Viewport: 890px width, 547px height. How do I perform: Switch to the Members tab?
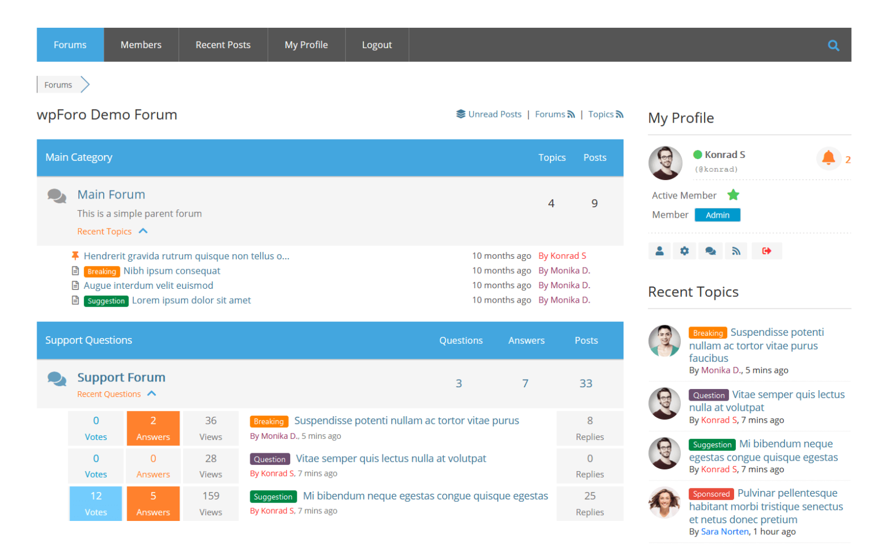141,45
